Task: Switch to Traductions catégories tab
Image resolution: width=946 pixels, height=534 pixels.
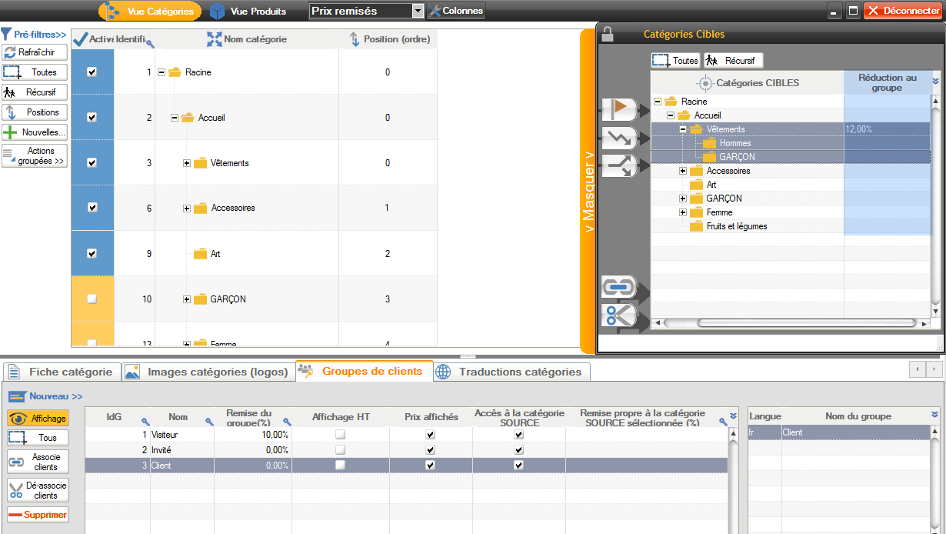Action: pos(512,372)
